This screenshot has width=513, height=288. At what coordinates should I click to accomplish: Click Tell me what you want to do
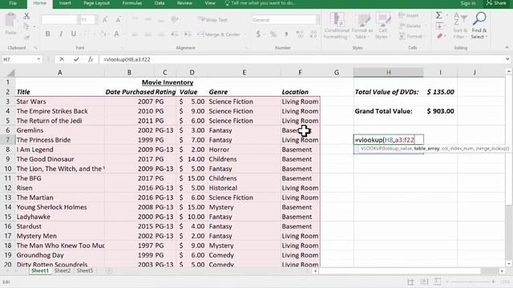(x=260, y=3)
